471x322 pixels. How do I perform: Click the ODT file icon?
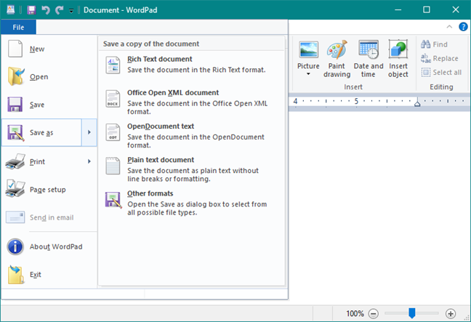(x=113, y=132)
